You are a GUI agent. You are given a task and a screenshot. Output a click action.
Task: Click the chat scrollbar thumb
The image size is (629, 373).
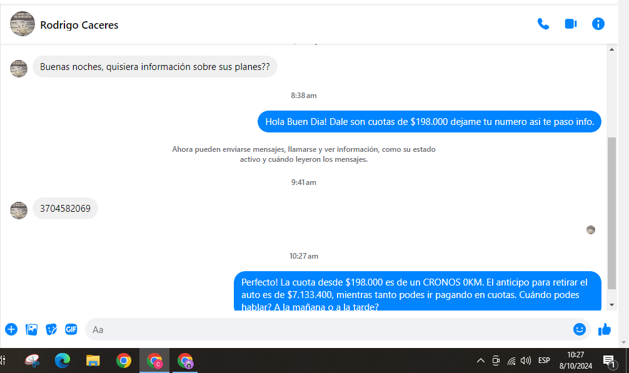click(x=611, y=213)
